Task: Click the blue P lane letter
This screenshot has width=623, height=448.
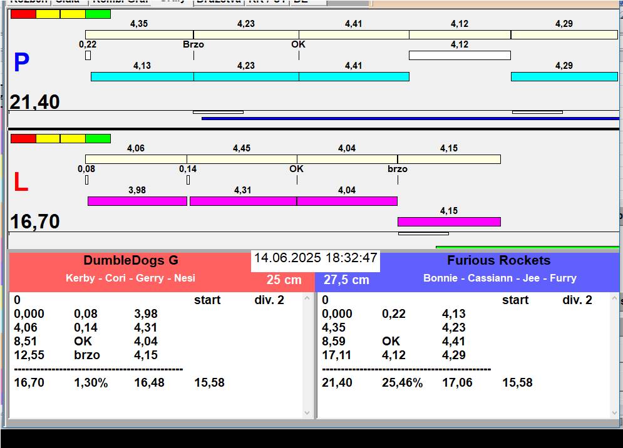Action: pos(21,63)
